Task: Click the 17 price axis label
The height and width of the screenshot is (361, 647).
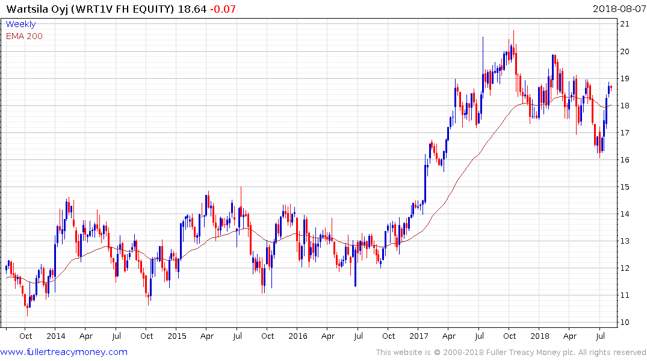Action: 625,133
